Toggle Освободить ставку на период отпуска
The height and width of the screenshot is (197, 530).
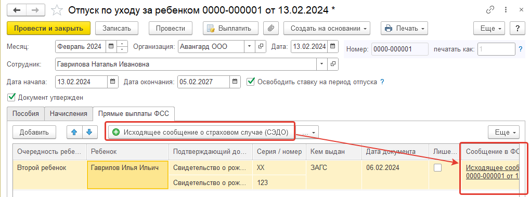pos(251,82)
